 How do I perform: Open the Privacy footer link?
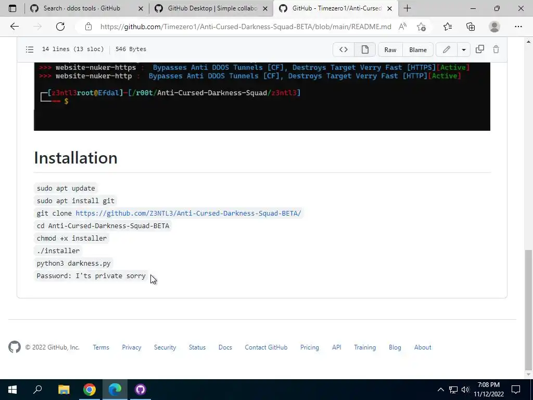[132, 347]
